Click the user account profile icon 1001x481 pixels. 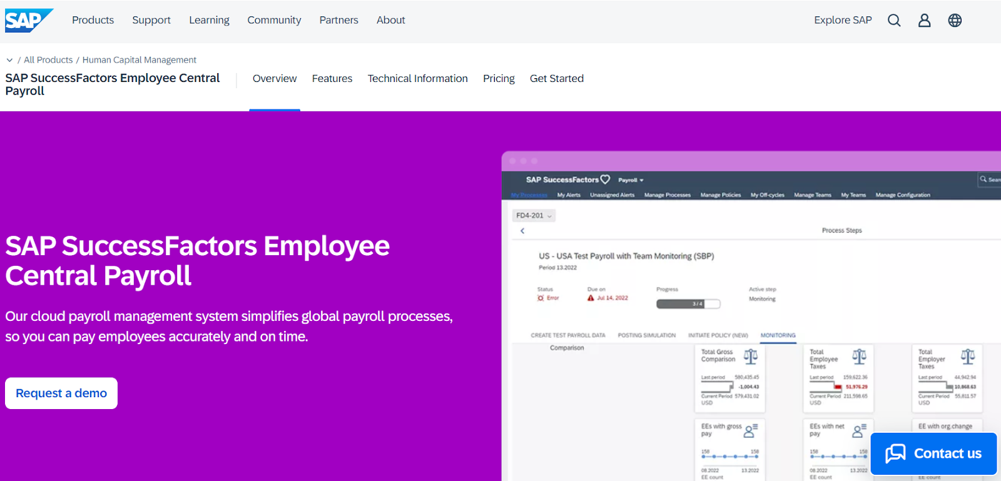click(924, 21)
